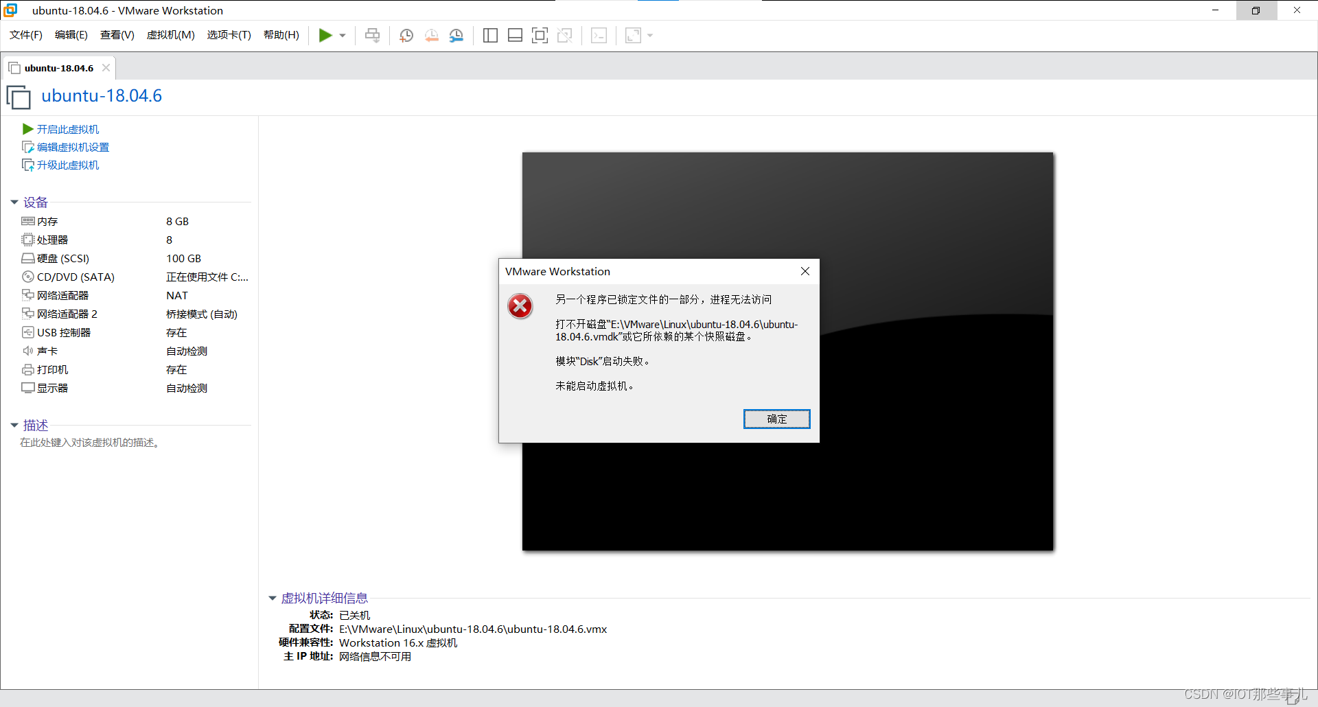Click the disc icon beside CD/DVD

click(x=28, y=277)
